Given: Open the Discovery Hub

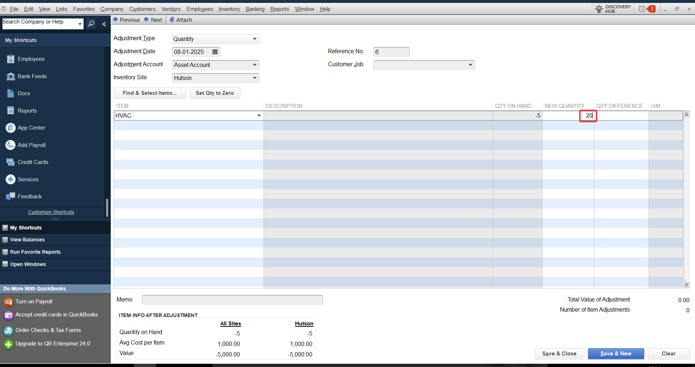Looking at the screenshot, I should [x=613, y=9].
